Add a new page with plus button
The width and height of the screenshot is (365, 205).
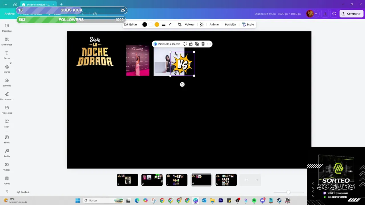[246, 180]
